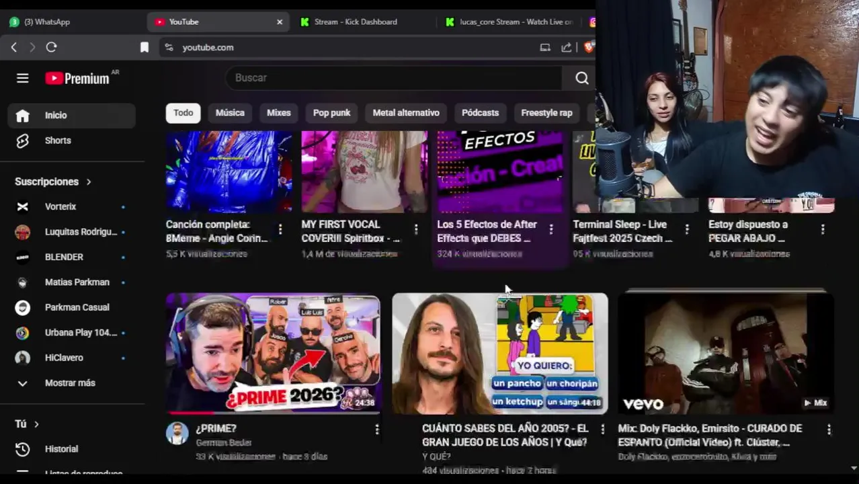Open options for Canción completa video
The height and width of the screenshot is (484, 859).
coord(280,229)
